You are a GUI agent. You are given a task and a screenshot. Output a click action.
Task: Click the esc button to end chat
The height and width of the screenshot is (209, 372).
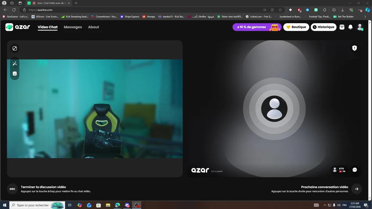(12, 189)
